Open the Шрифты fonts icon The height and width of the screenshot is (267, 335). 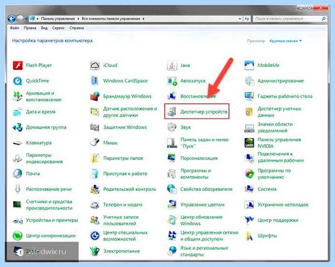(x=249, y=236)
